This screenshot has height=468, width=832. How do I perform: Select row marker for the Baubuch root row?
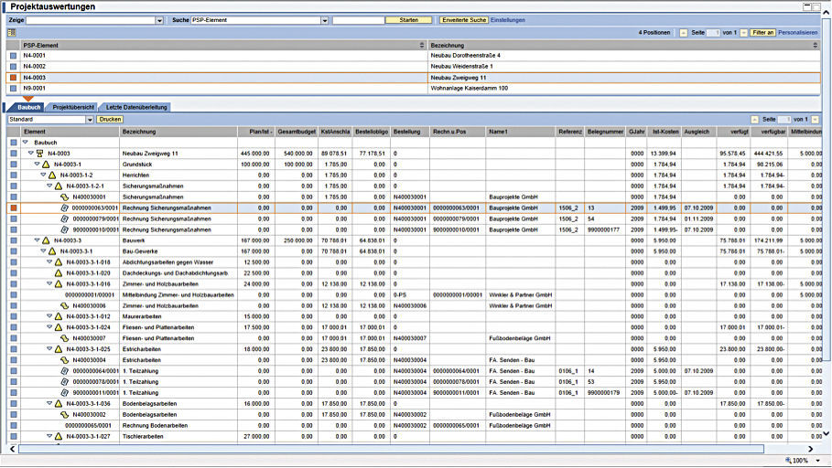click(x=13, y=143)
